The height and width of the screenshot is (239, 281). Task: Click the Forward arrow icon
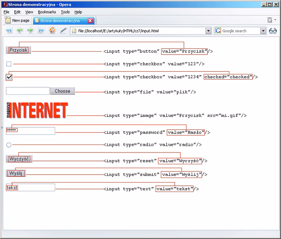30,31
